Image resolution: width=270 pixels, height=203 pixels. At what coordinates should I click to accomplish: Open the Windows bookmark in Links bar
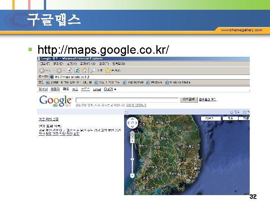154,82
